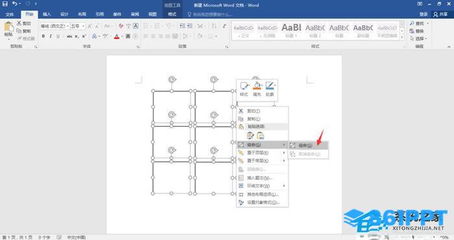
Task: Click the Style icon in mini toolbar
Action: tap(244, 89)
